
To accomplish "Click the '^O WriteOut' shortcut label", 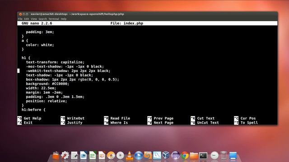I will (x=73, y=118).
